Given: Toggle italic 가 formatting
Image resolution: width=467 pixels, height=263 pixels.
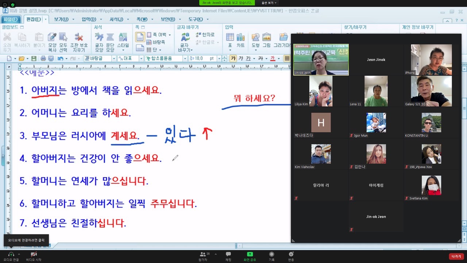Looking at the screenshot, I should coord(241,58).
